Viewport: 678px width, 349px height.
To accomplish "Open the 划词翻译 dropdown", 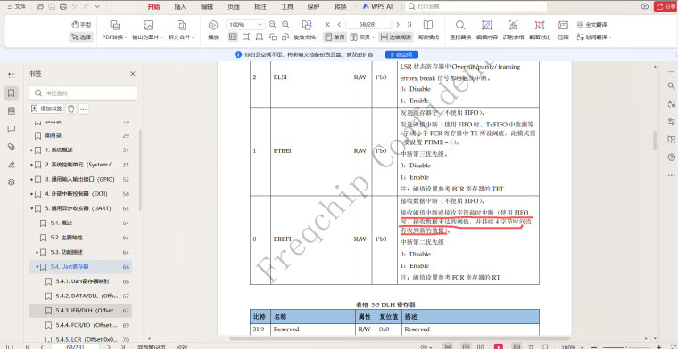I will 594,37.
